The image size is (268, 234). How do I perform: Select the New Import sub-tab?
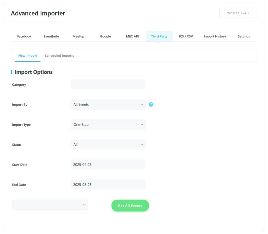click(28, 56)
